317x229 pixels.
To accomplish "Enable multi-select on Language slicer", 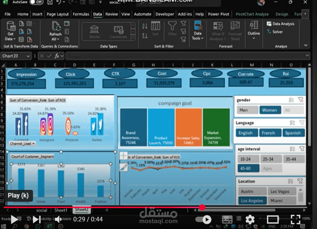I will (292, 123).
